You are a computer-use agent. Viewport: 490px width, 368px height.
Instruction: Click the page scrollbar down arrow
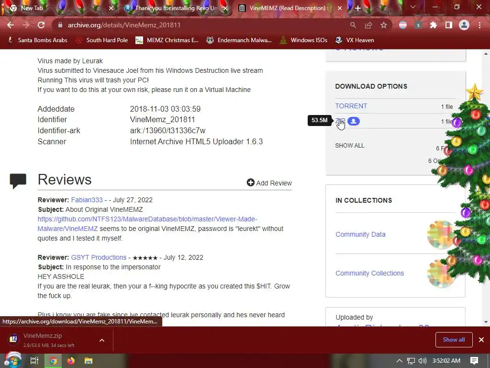pyautogui.click(x=486, y=322)
